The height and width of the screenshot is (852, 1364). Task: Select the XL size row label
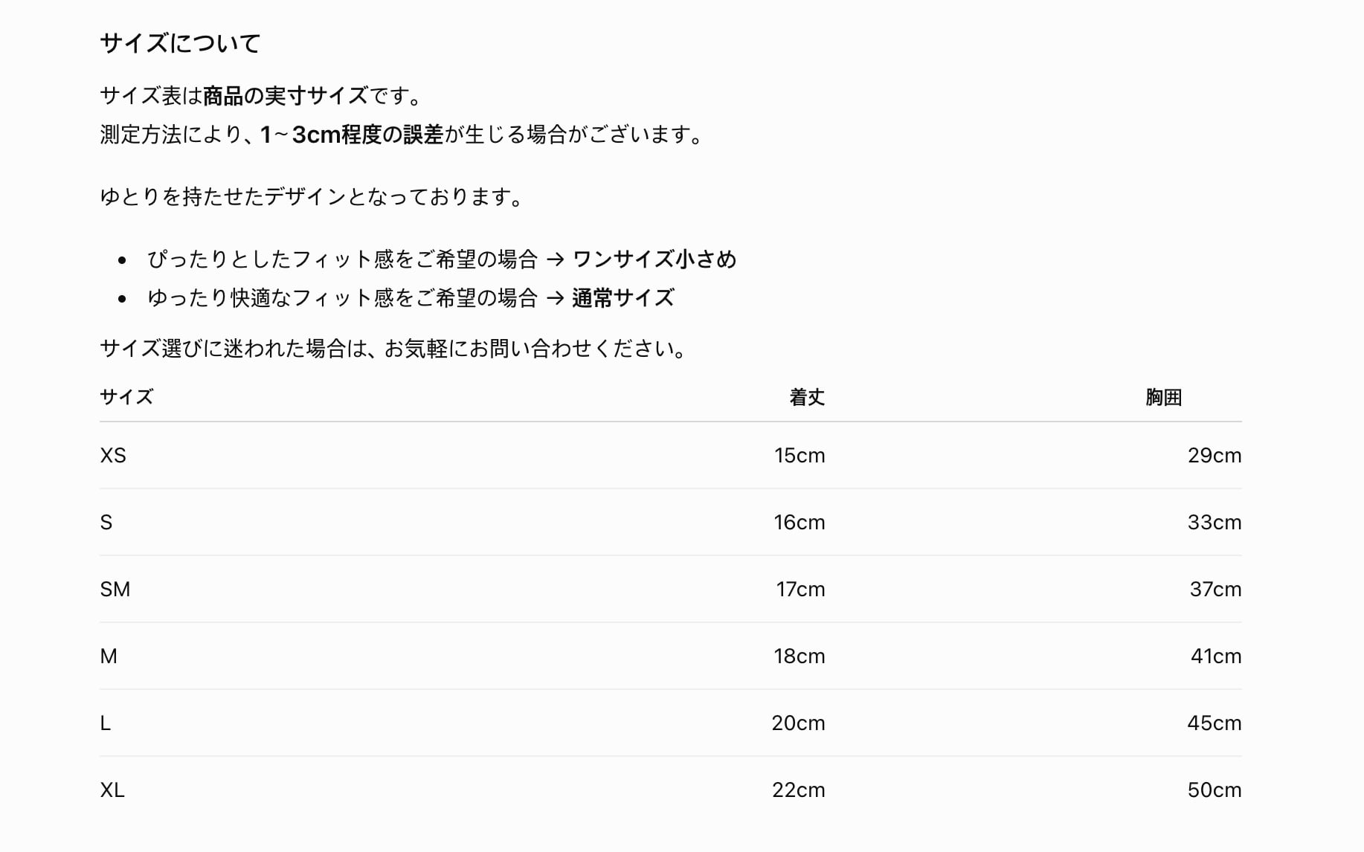(x=112, y=790)
